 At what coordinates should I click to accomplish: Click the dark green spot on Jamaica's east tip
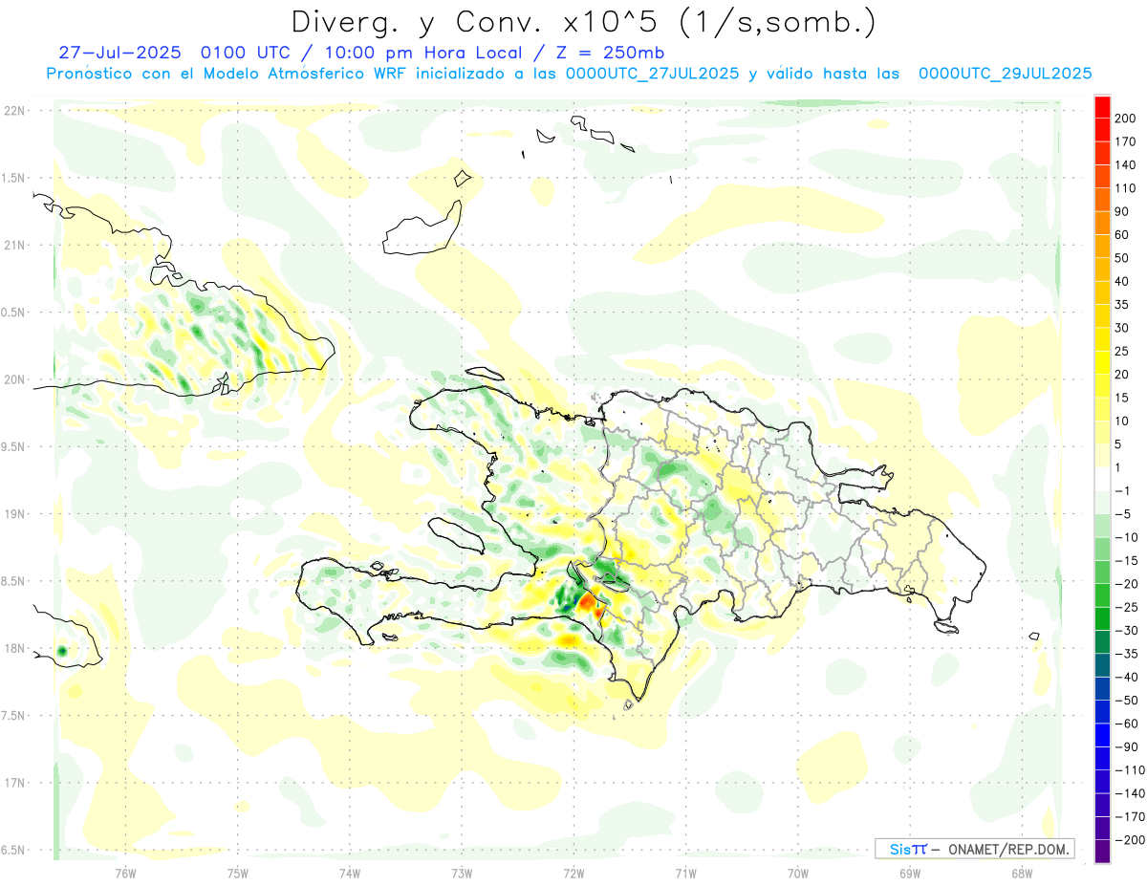point(62,651)
